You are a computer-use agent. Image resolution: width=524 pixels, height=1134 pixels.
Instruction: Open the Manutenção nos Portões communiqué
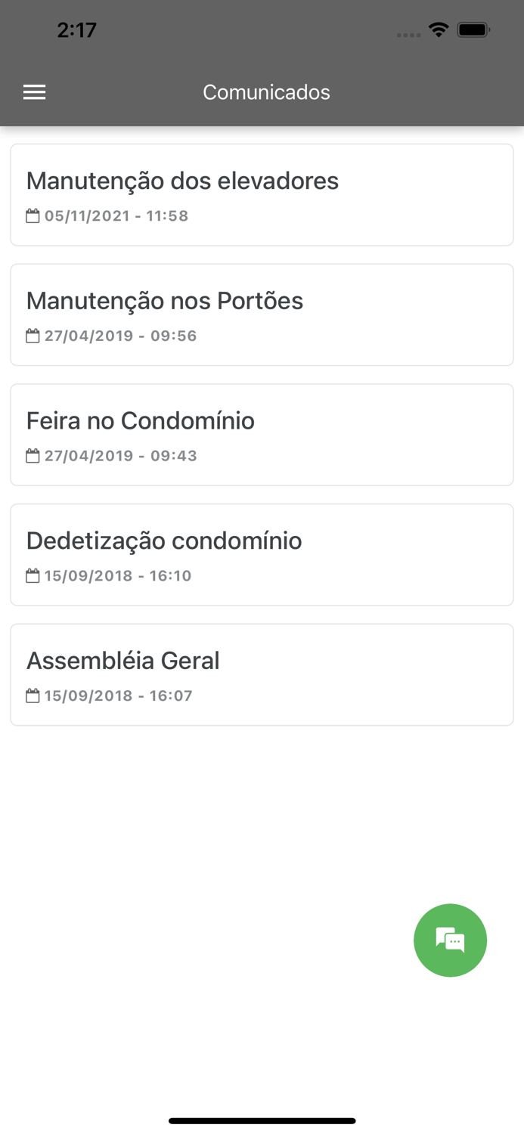click(262, 314)
